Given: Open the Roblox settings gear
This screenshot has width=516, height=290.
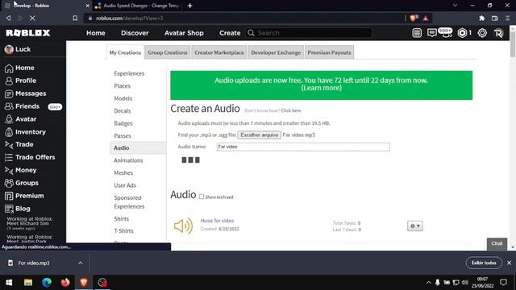Looking at the screenshot, I should 482,33.
